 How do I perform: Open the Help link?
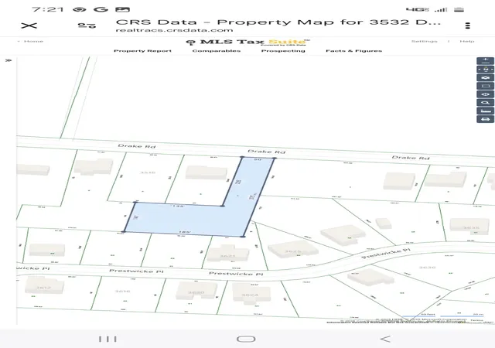click(466, 41)
